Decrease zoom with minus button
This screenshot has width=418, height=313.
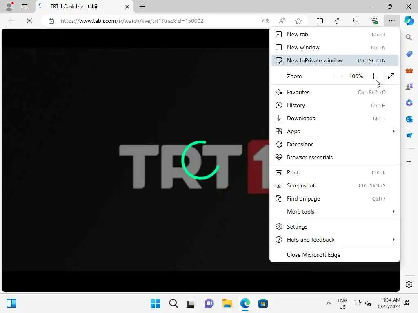tap(338, 76)
